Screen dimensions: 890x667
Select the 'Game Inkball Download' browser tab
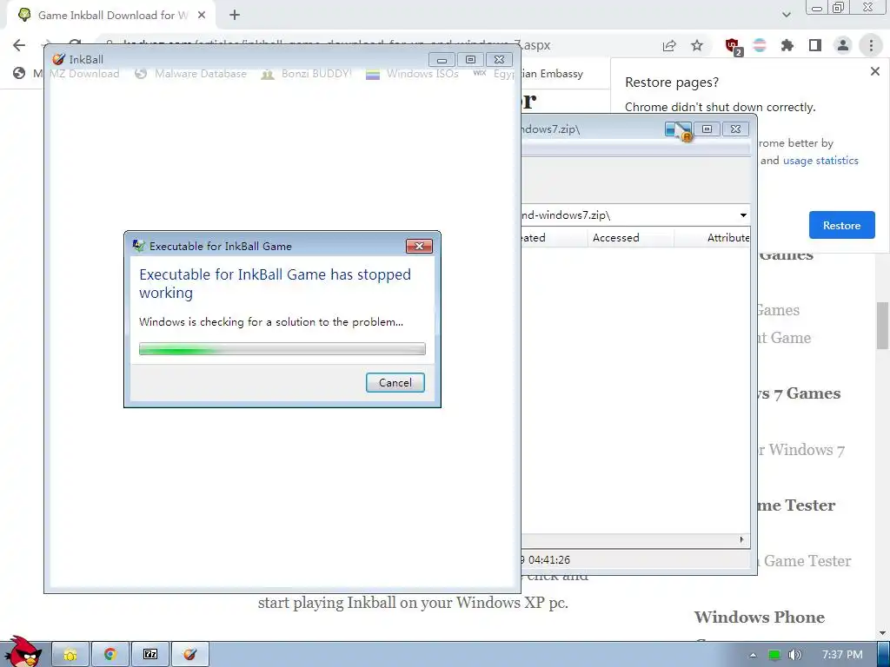coord(110,16)
